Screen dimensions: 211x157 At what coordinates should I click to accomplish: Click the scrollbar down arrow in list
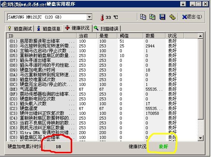[x=200, y=138]
